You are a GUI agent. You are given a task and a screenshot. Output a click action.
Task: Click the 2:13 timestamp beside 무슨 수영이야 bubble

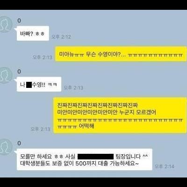[x=43, y=57]
